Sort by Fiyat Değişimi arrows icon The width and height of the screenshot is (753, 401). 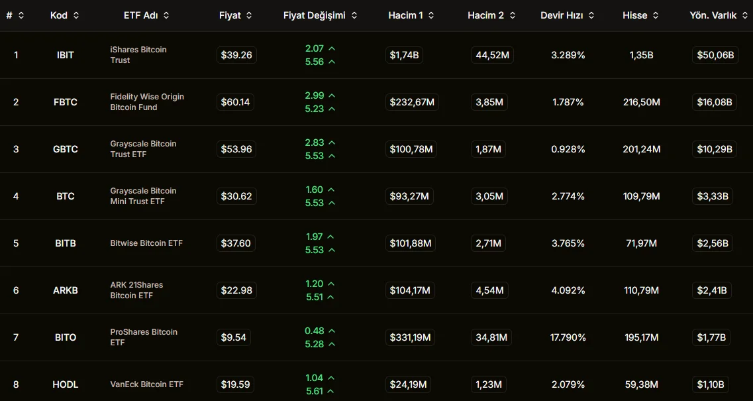coord(354,15)
